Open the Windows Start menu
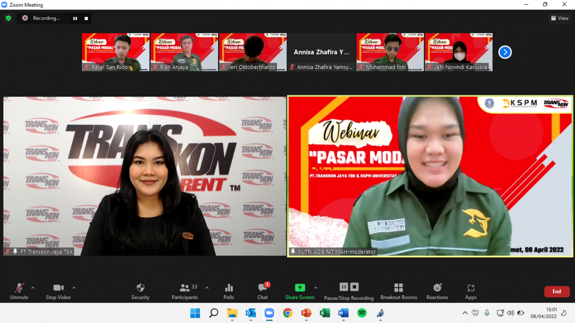 coord(195,313)
